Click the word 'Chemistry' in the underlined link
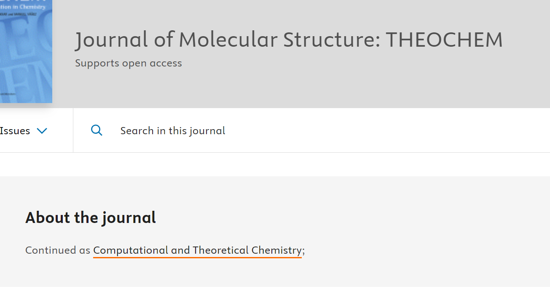The width and height of the screenshot is (550, 289). (276, 250)
